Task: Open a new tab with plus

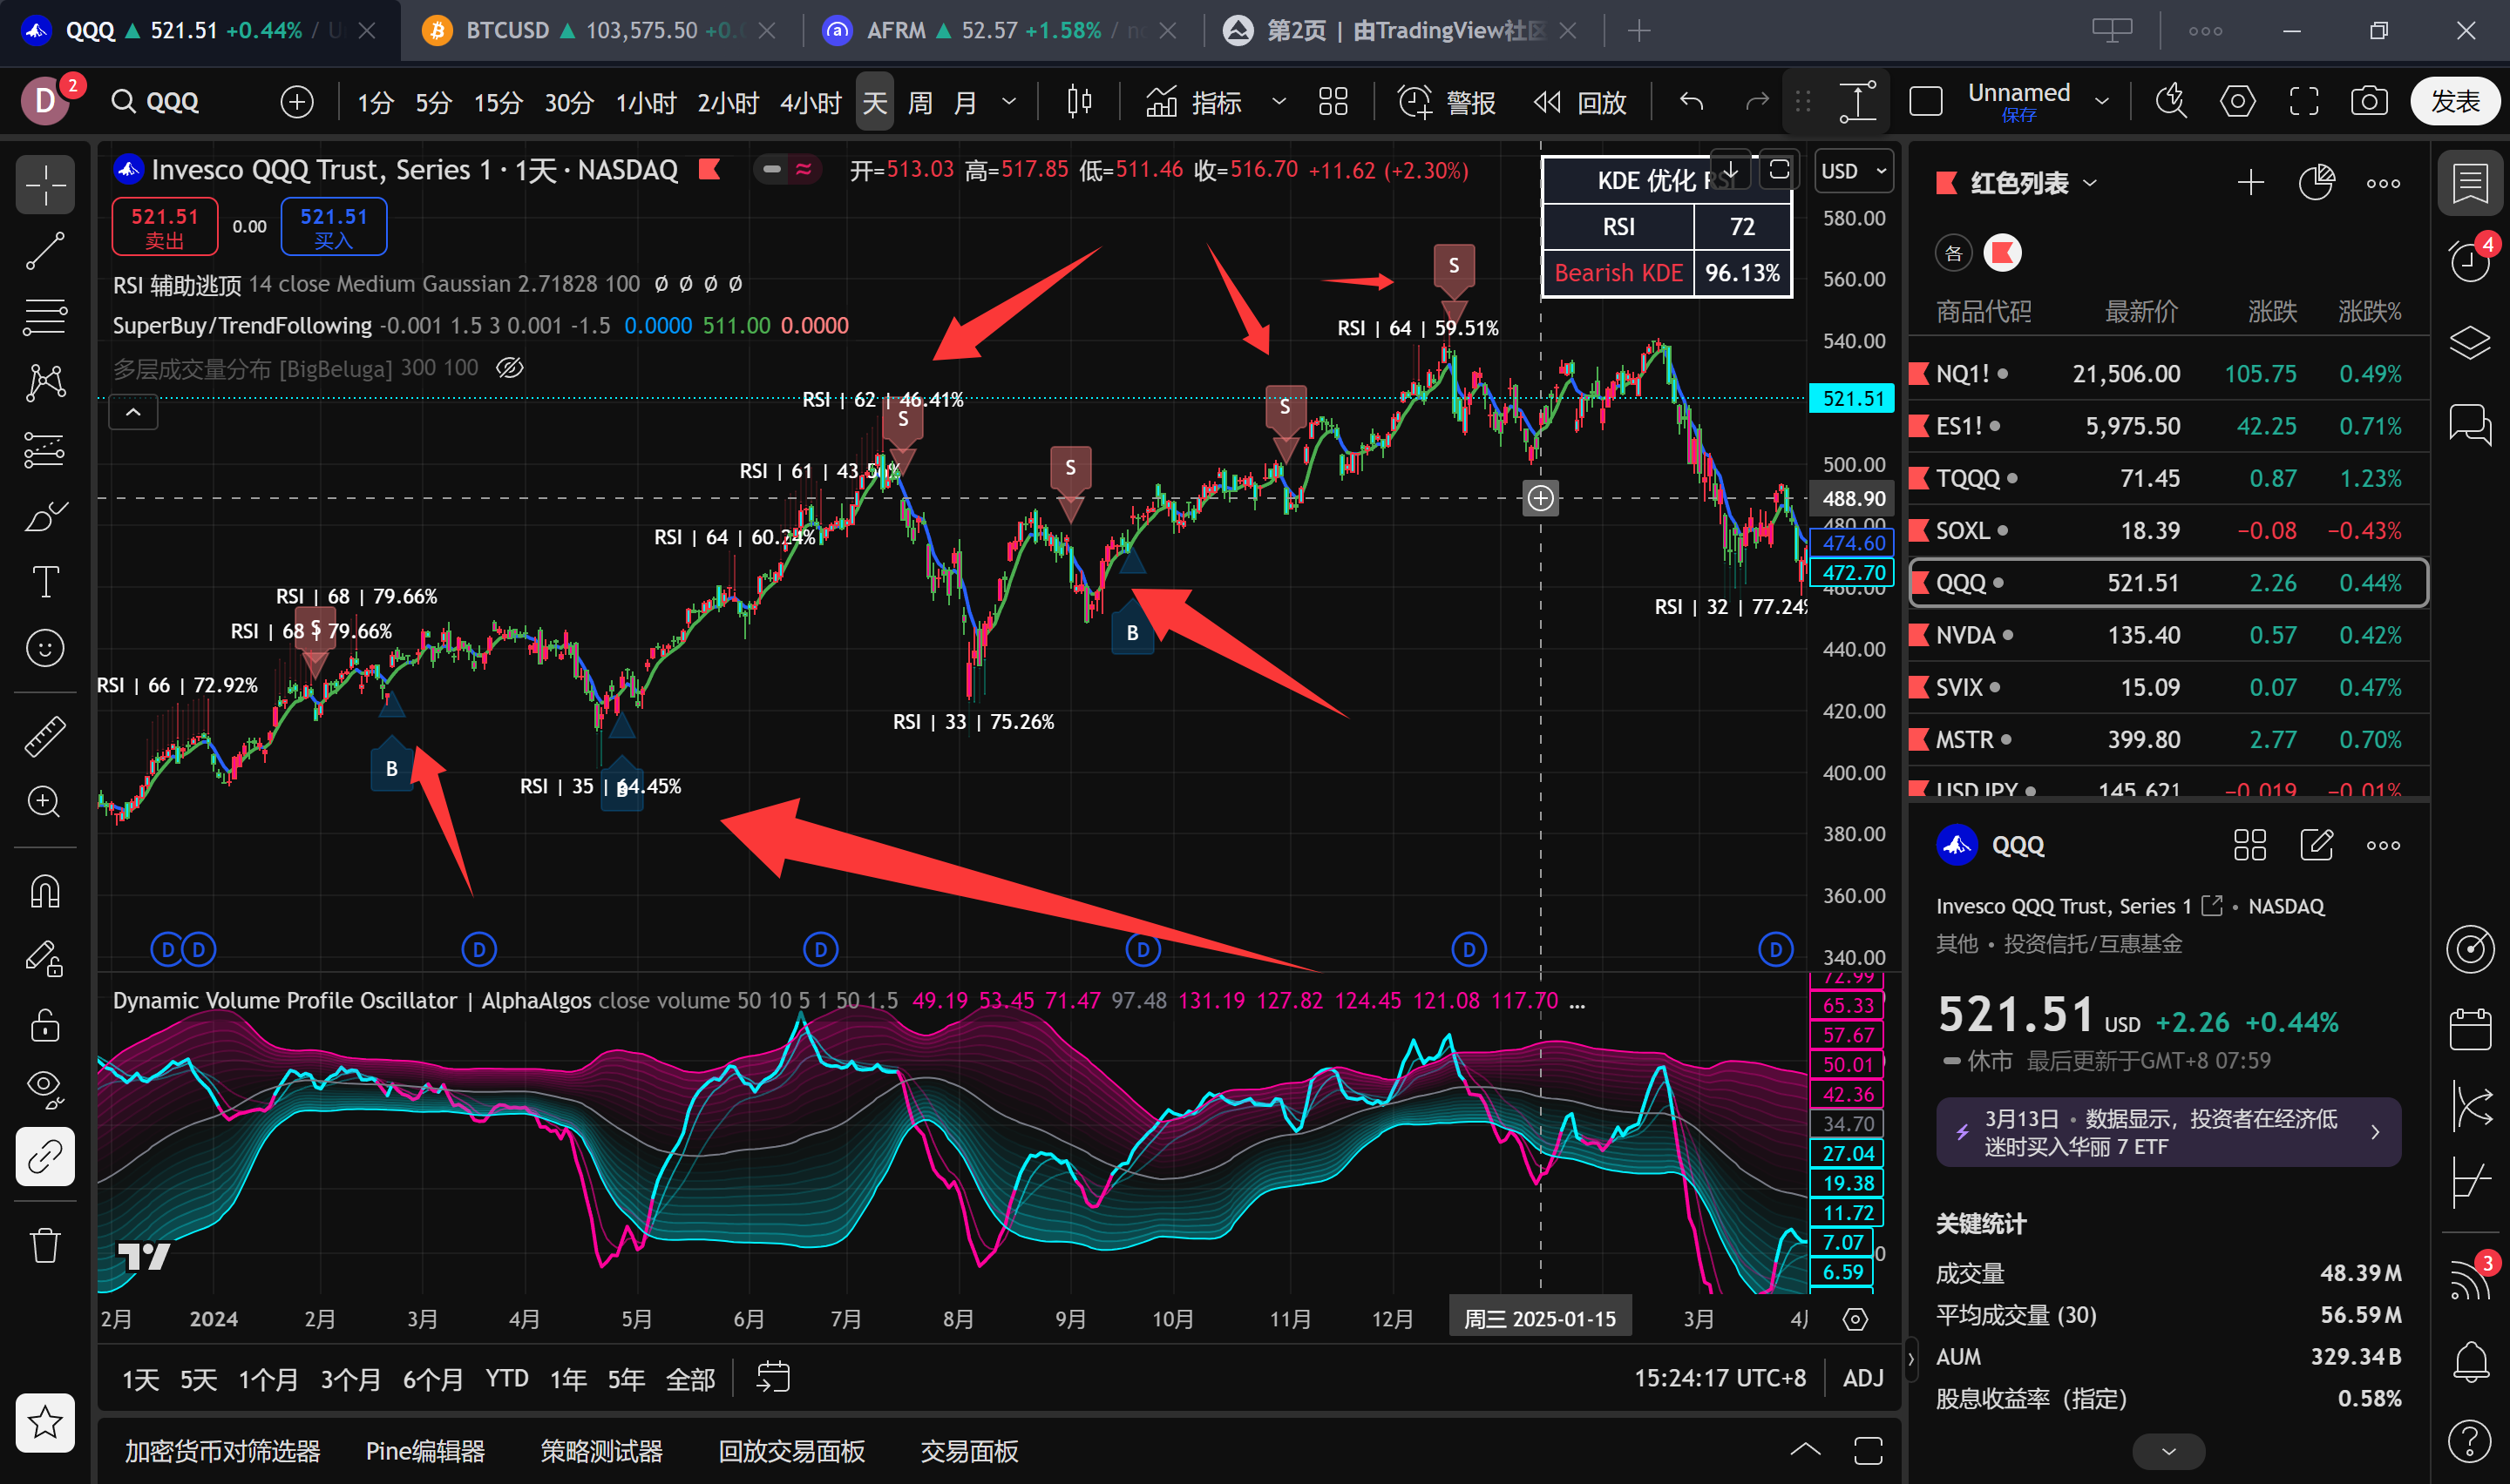Action: coord(1638,31)
